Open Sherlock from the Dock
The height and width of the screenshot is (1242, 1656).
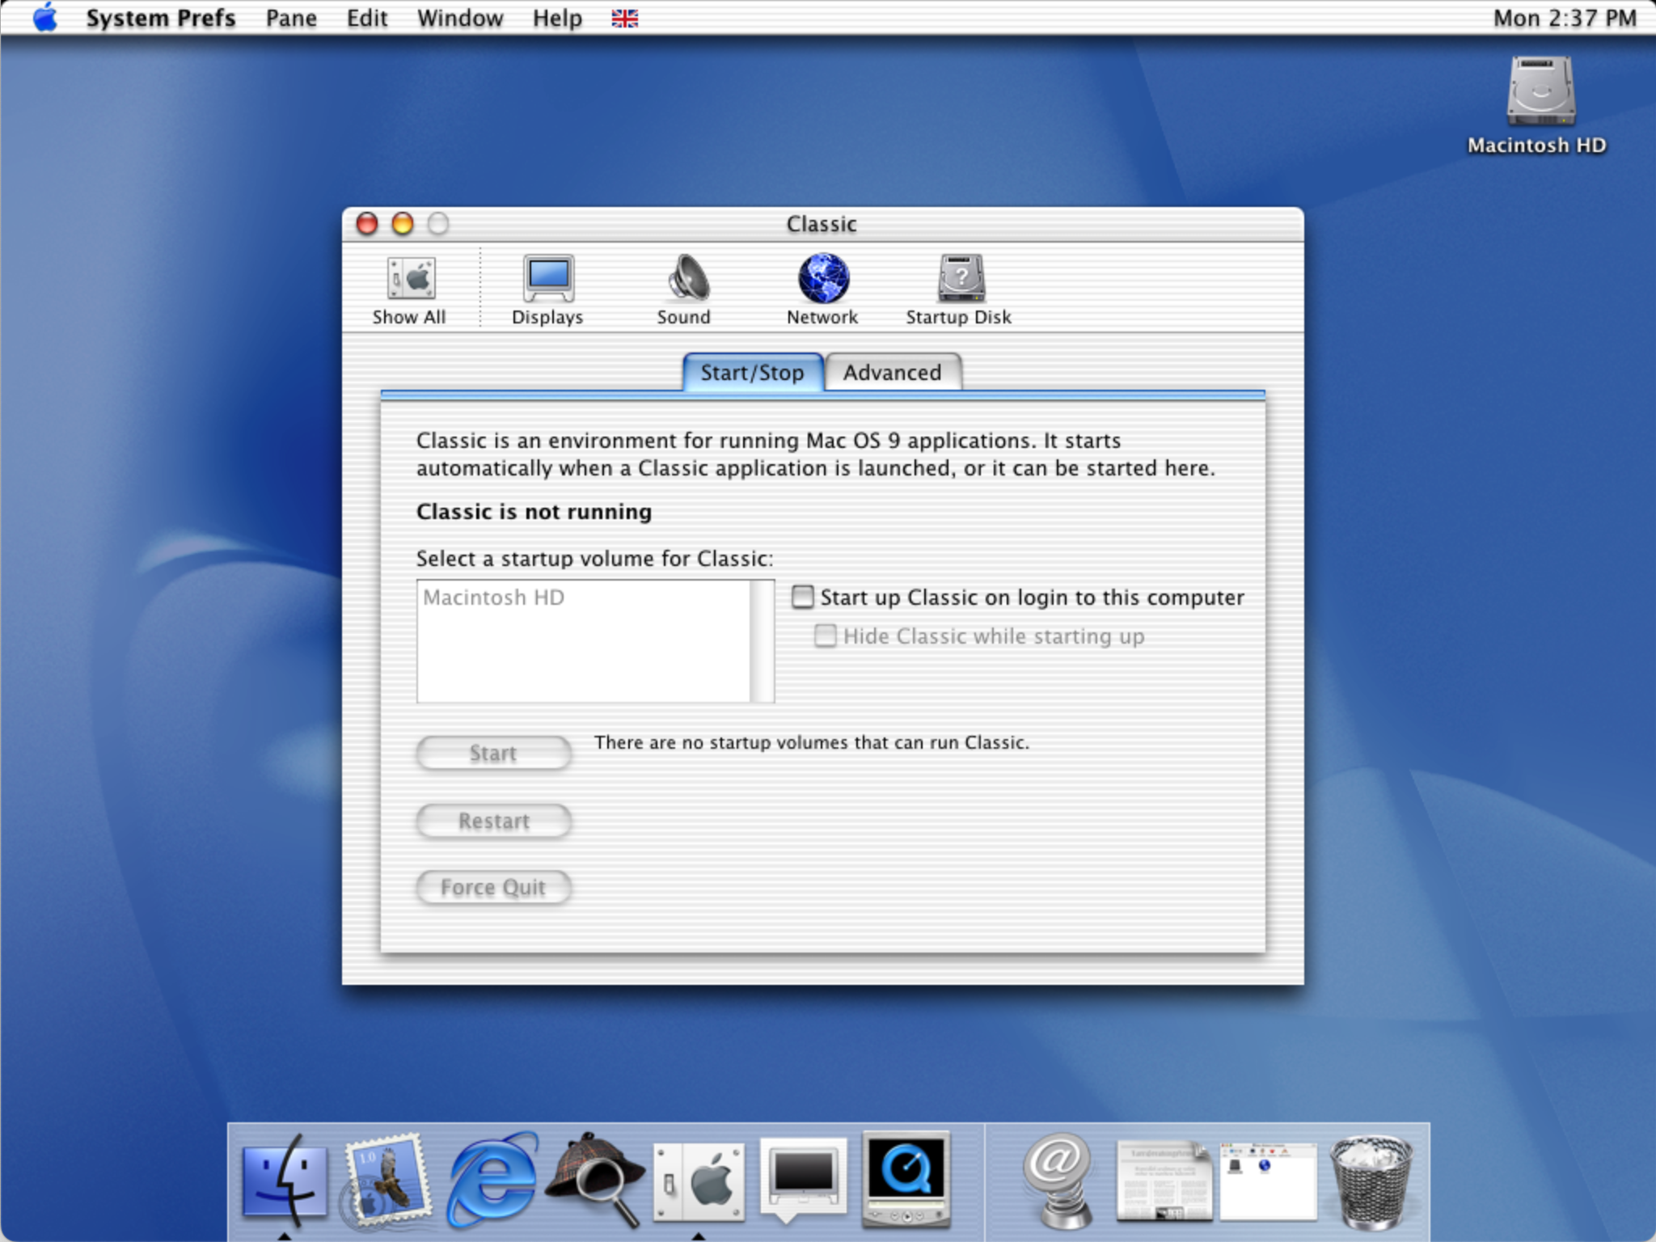(594, 1178)
